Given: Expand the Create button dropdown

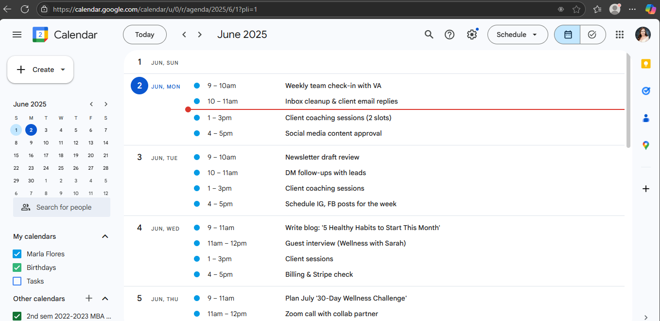Looking at the screenshot, I should 63,70.
